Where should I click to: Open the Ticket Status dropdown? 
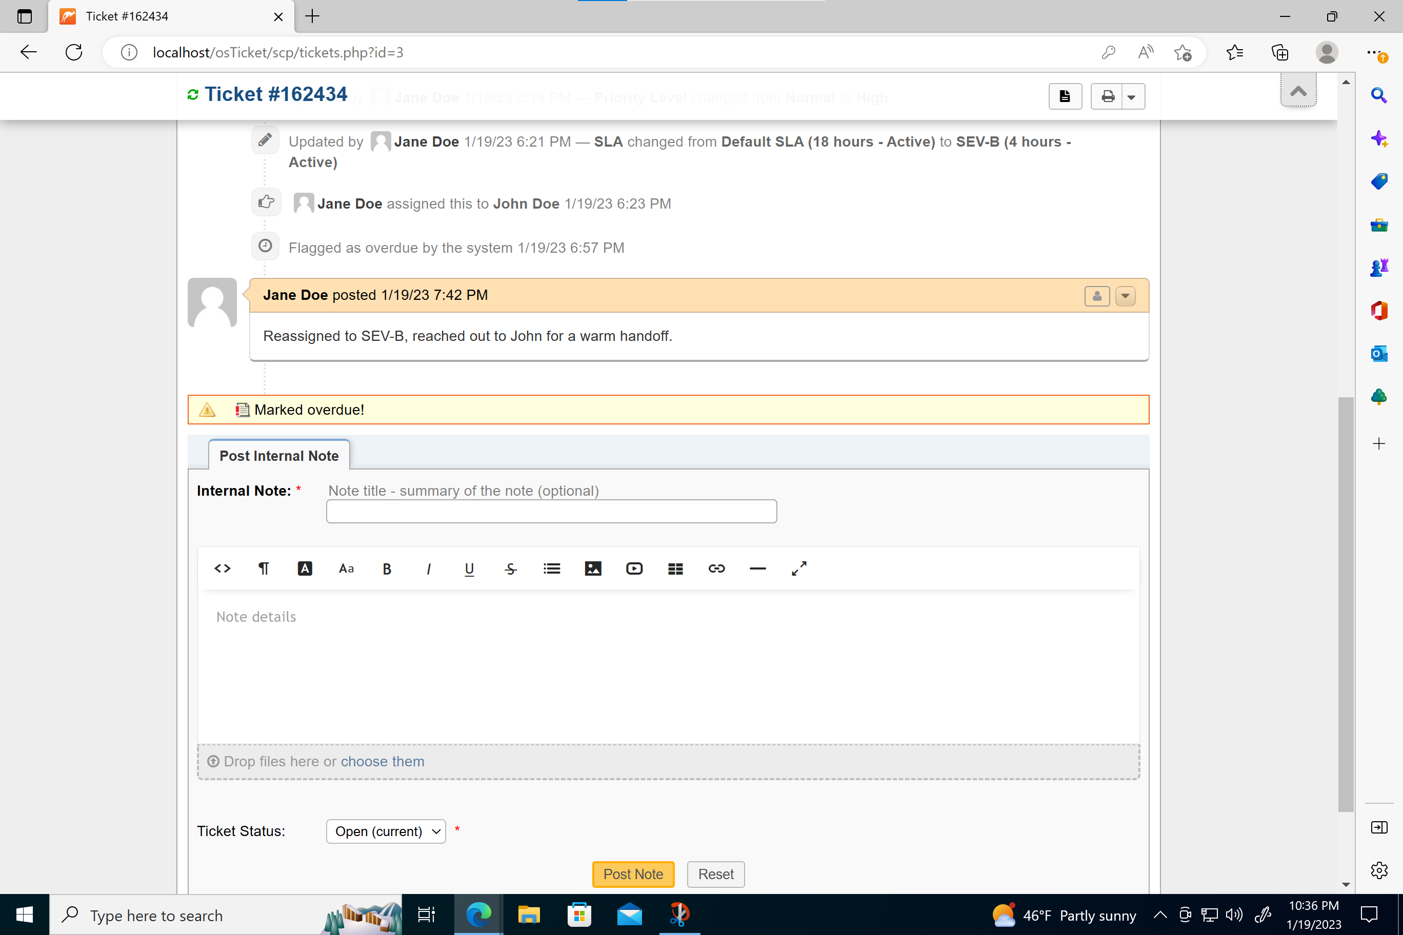386,831
